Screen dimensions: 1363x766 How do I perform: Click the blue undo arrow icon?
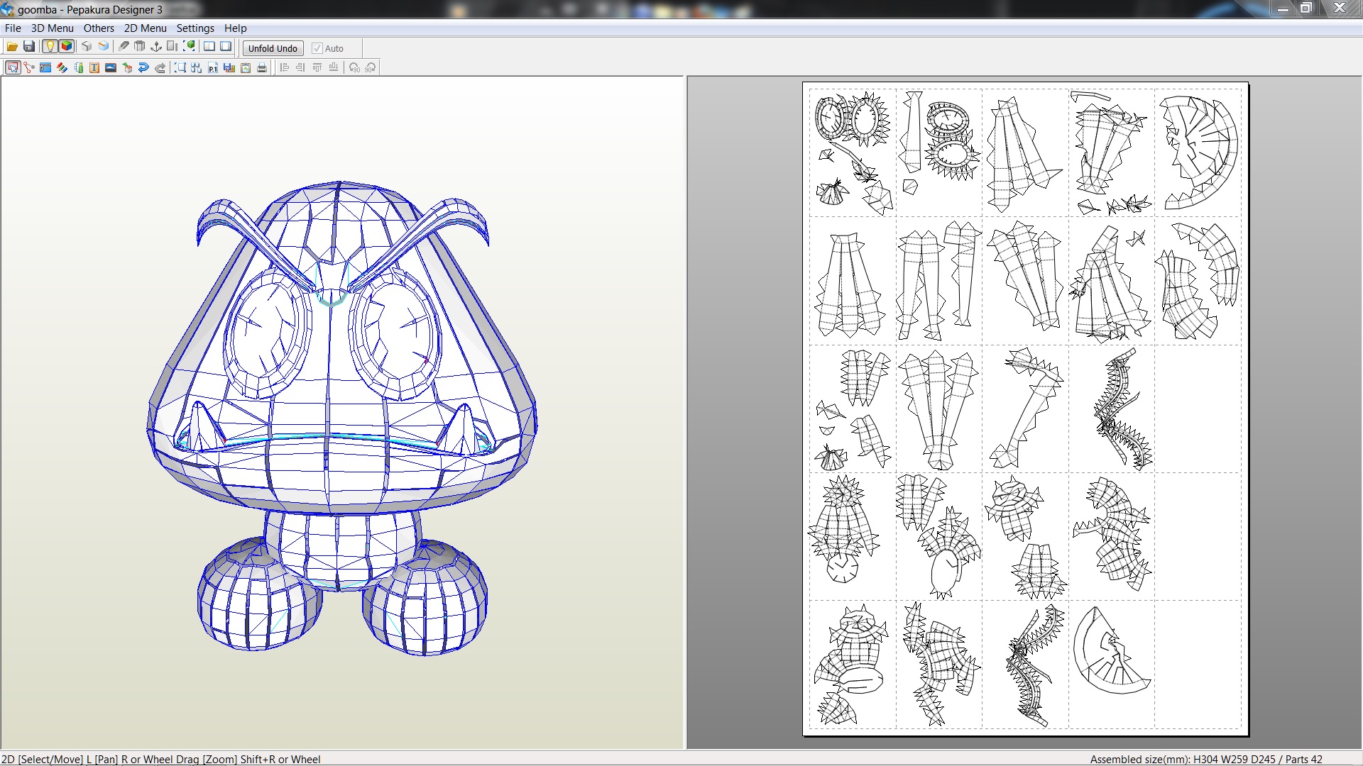pyautogui.click(x=143, y=68)
